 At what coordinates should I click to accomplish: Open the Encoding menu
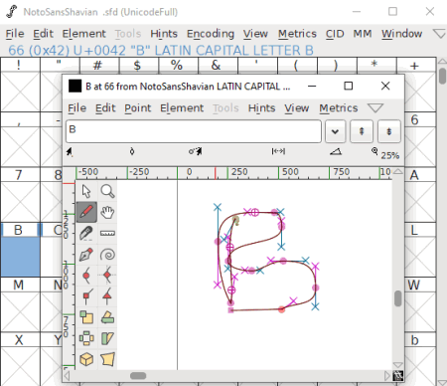pos(211,34)
